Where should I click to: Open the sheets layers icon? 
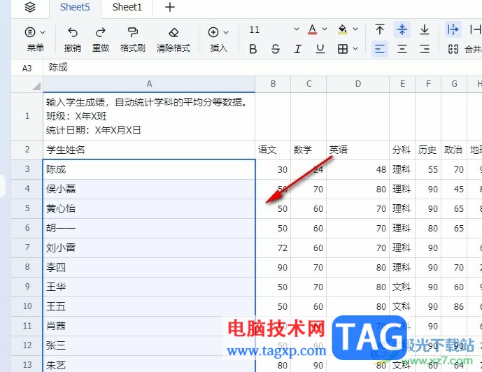coord(30,7)
